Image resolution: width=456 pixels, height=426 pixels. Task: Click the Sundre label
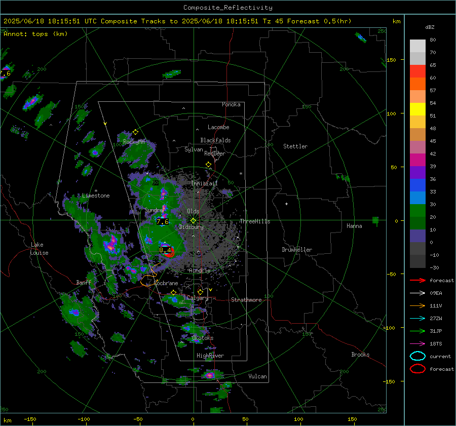pyautogui.click(x=154, y=210)
